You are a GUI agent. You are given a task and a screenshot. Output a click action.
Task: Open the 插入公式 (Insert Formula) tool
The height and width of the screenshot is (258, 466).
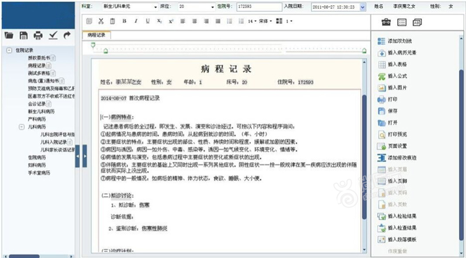point(393,76)
